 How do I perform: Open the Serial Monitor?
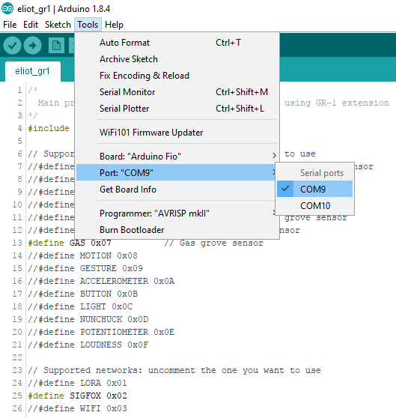177,92
